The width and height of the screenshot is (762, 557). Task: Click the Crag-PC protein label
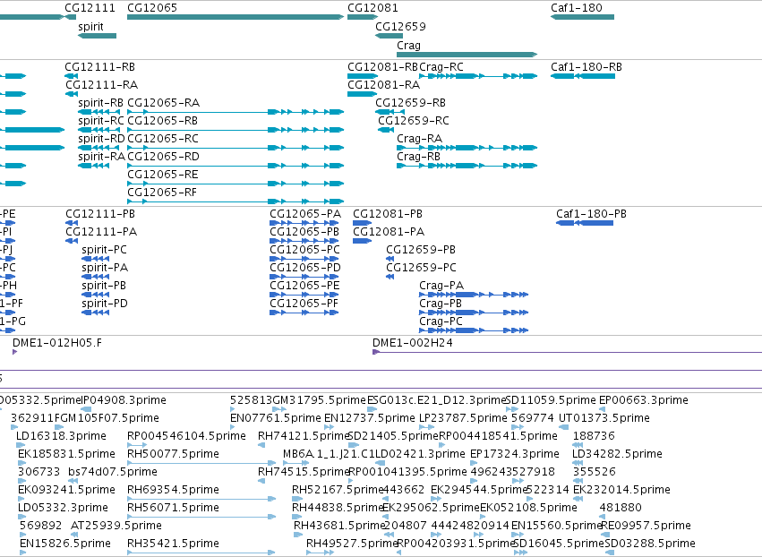(x=441, y=321)
